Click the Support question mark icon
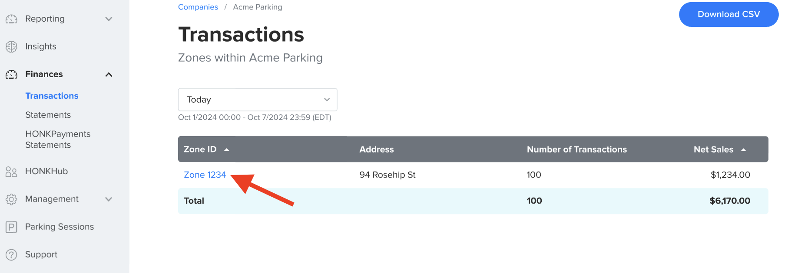The width and height of the screenshot is (795, 273). pyautogui.click(x=11, y=255)
